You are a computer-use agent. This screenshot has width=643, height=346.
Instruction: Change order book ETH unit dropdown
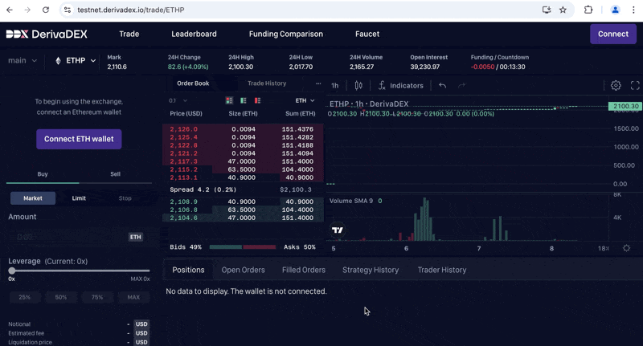pyautogui.click(x=305, y=100)
